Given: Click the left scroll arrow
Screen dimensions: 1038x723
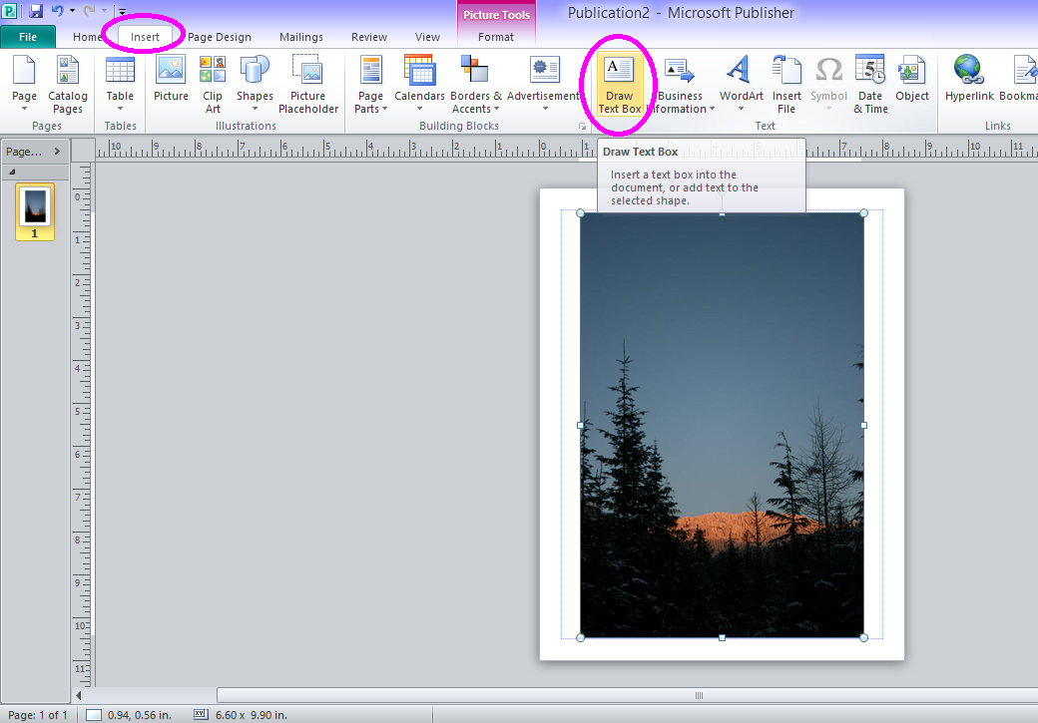Looking at the screenshot, I should [79, 695].
